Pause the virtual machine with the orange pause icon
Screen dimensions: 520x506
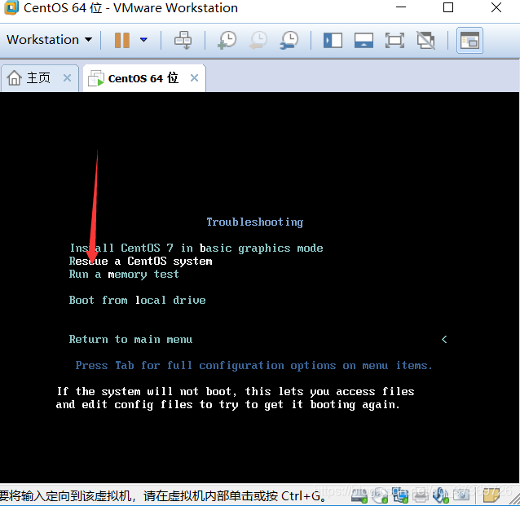pyautogui.click(x=121, y=40)
